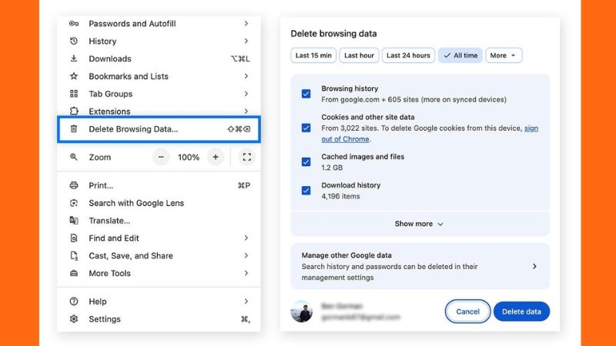Click the Tab Groups grid icon
This screenshot has width=616, height=346.
point(74,94)
